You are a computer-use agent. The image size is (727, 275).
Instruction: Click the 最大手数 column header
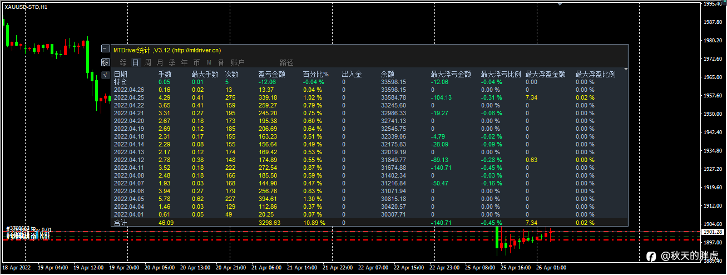point(205,74)
